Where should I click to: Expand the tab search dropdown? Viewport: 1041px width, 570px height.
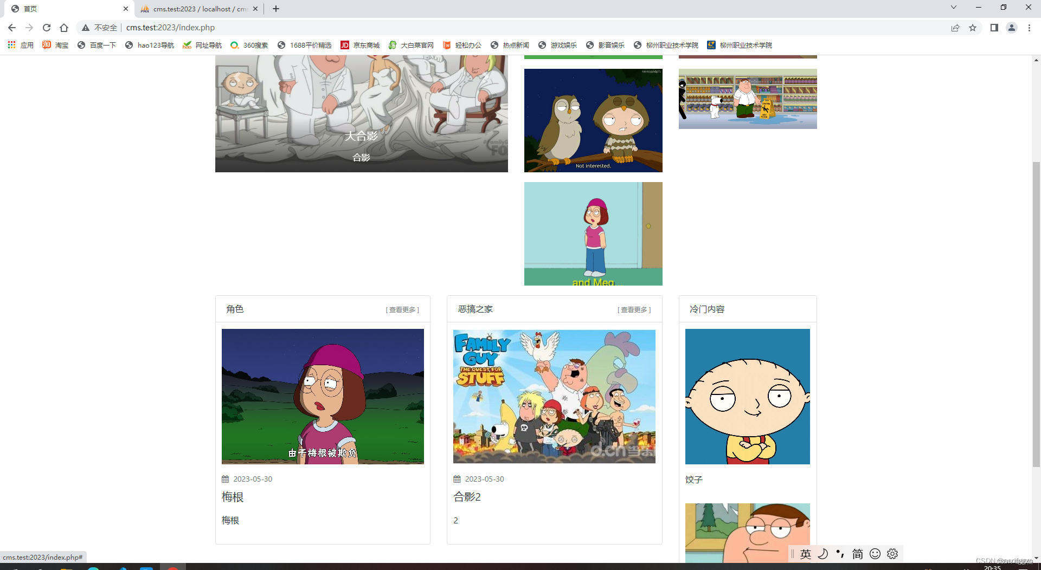[954, 8]
